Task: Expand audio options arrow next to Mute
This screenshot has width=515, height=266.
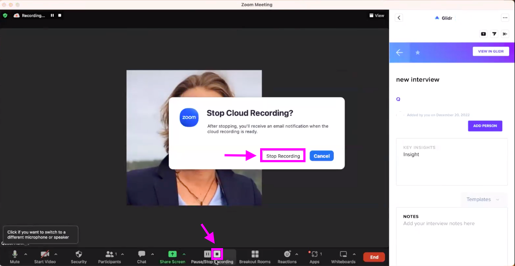Action: click(x=26, y=254)
